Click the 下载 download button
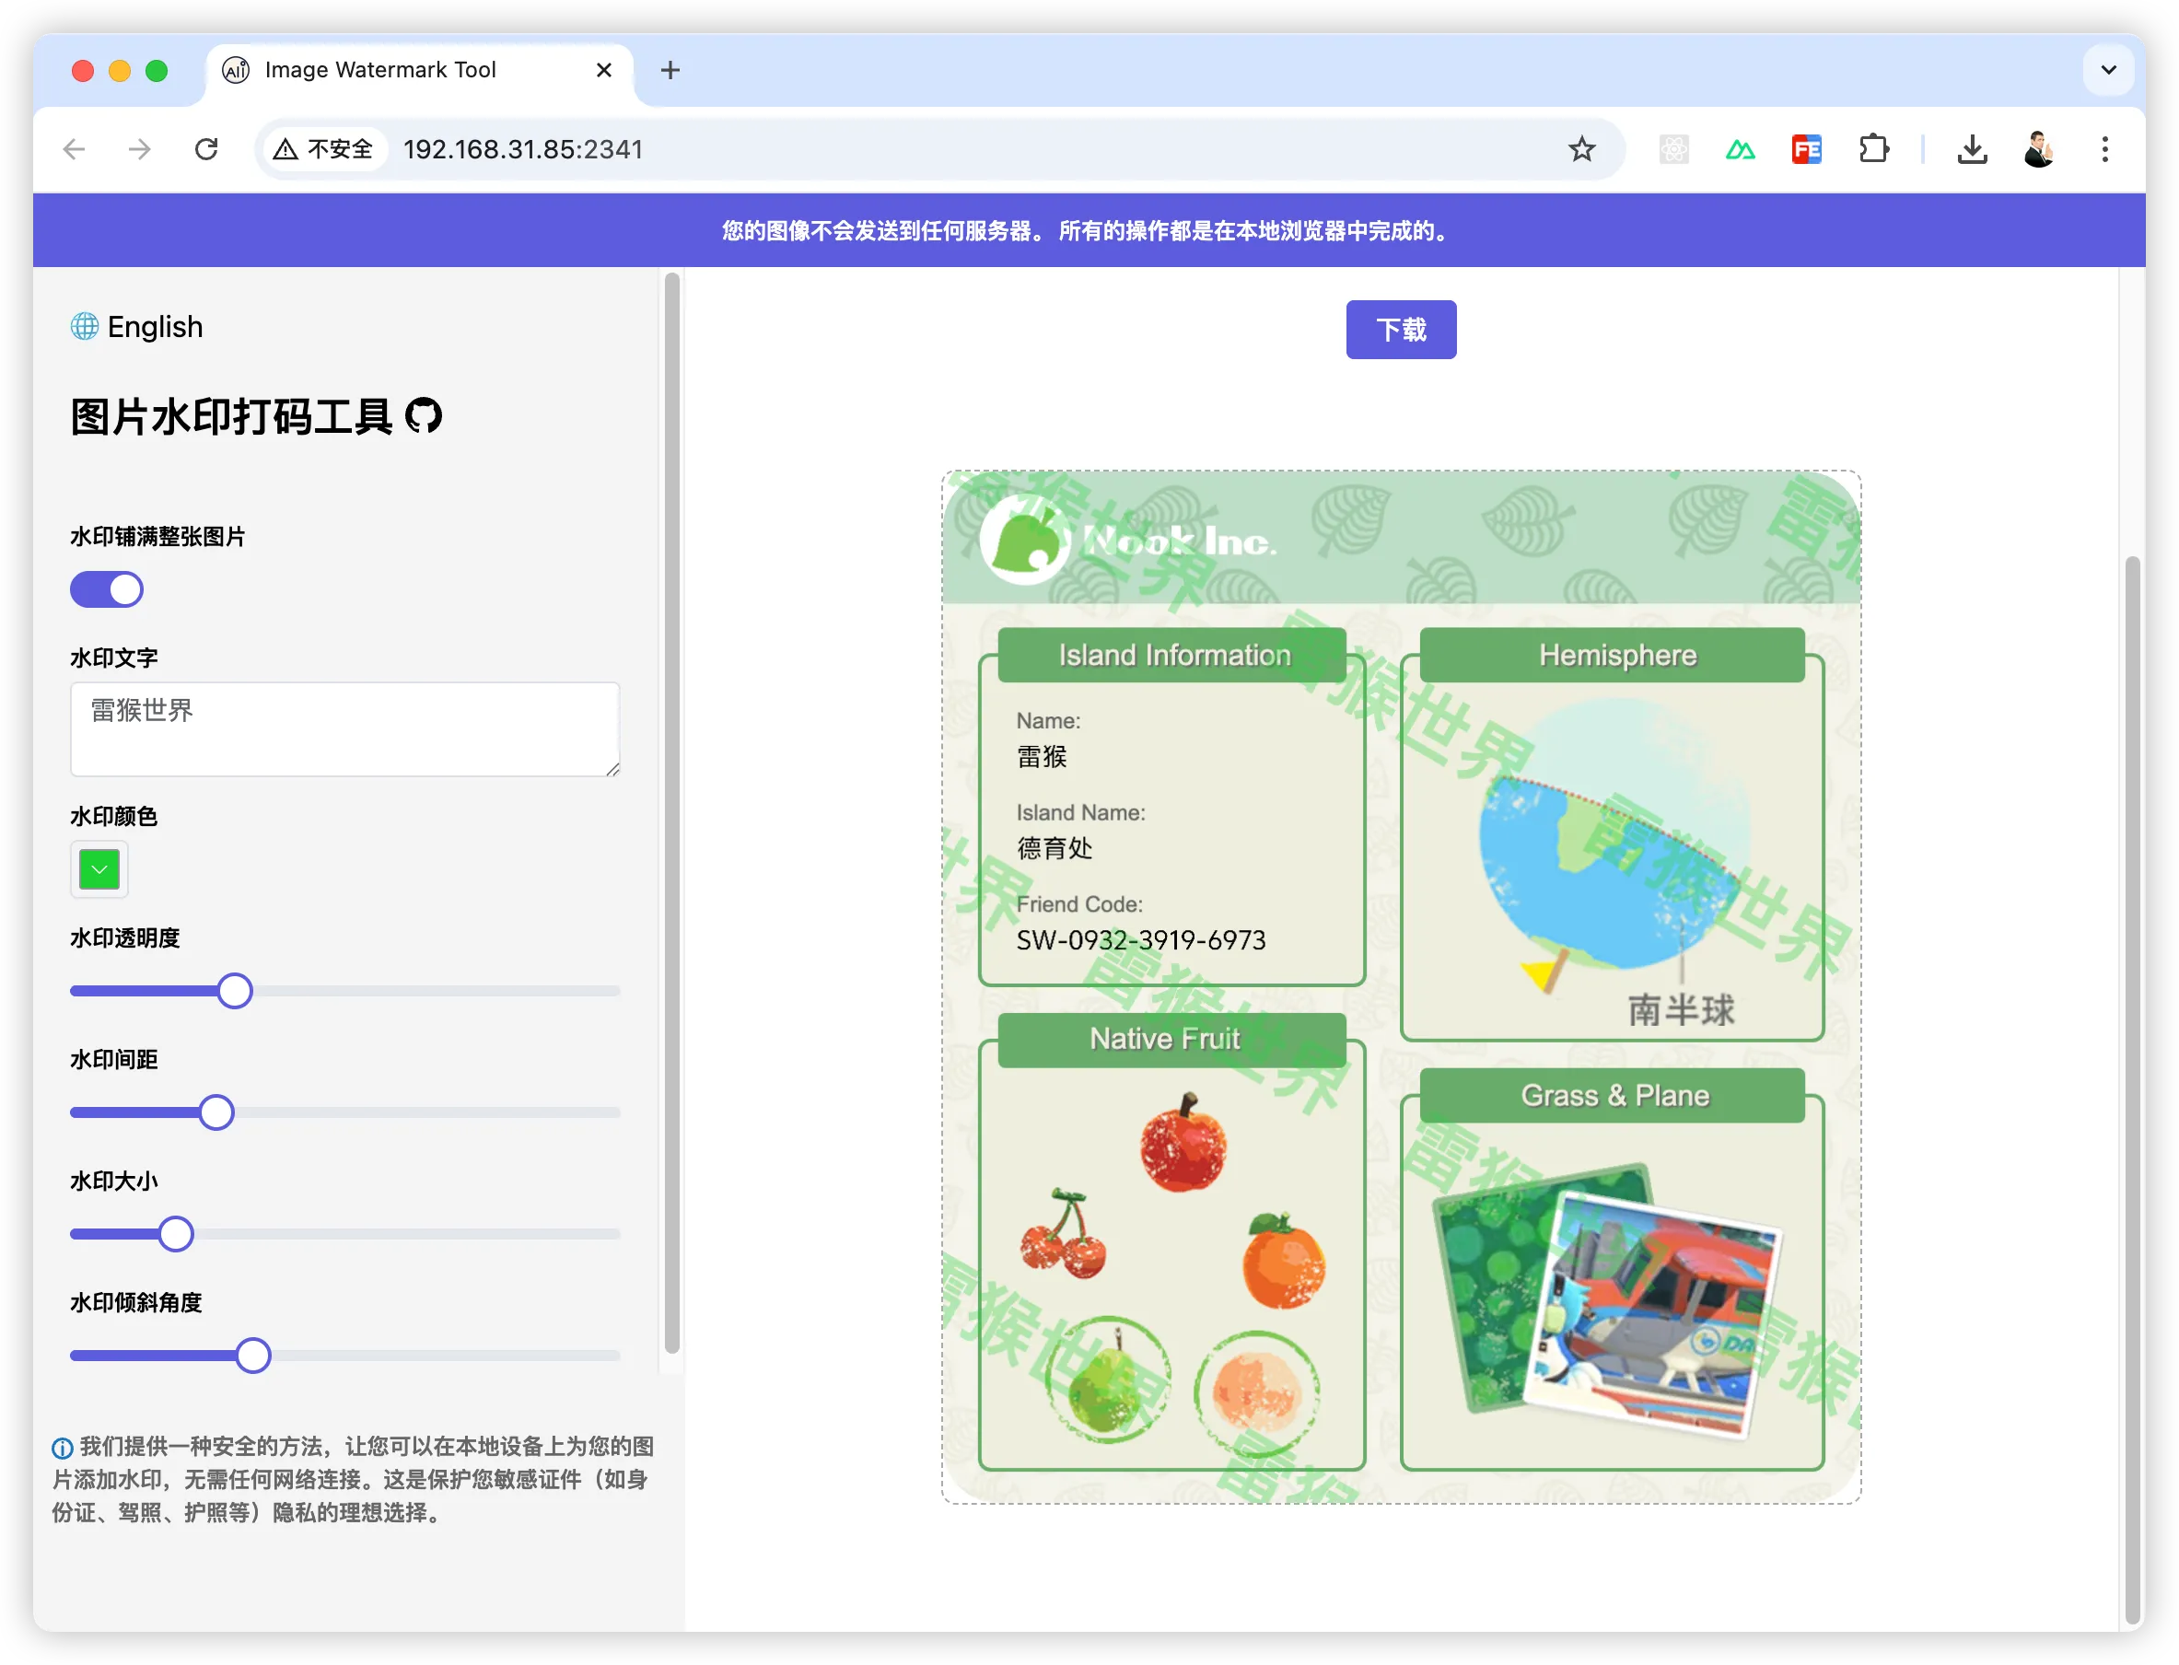Viewport: 2179px width, 1665px height. point(1400,329)
